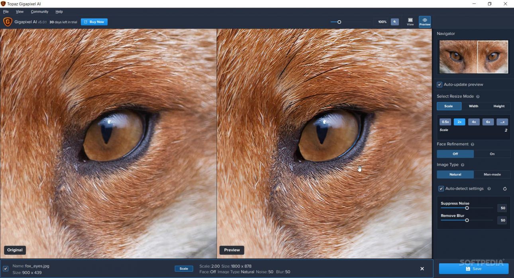
Task: Select the 4x scale option
Action: coord(474,122)
